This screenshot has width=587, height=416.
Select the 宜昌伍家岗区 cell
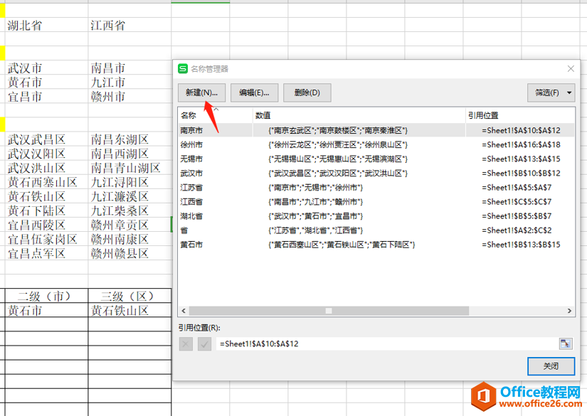[x=46, y=239]
